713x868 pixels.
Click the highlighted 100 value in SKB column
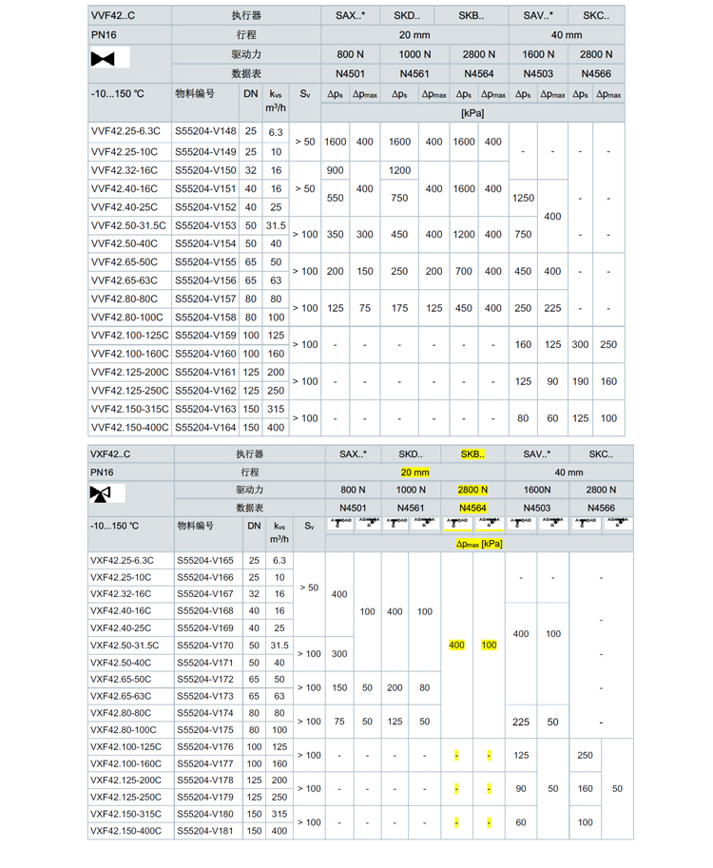[489, 645]
